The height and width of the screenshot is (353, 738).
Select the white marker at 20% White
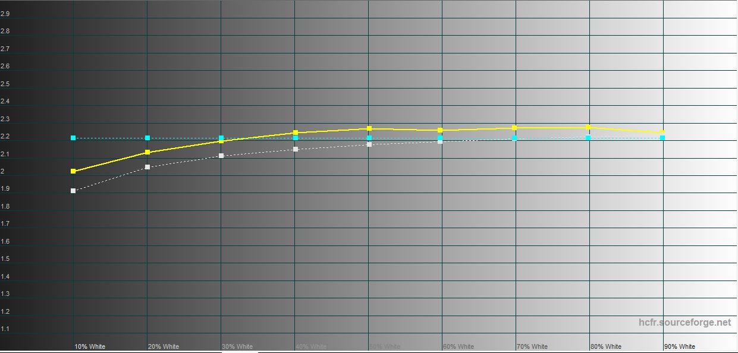(147, 167)
